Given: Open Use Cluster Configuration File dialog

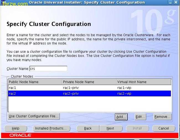Looking at the screenshot, I should (x=34, y=116).
